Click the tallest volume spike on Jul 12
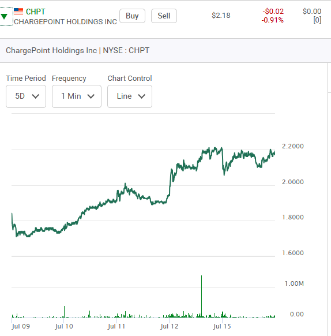Image resolution: width=331 pixels, height=336 pixels. [x=201, y=296]
